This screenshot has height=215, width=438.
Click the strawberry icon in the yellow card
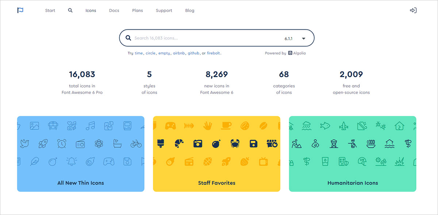(245, 161)
